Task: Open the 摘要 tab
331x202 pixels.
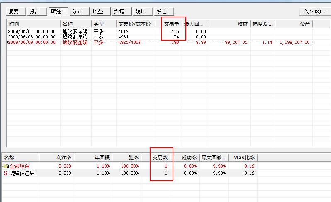Action: [16, 11]
